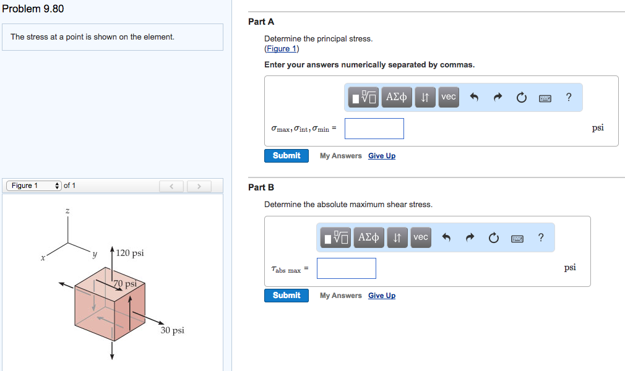Submit the Part A answer
The image size is (625, 371).
click(x=286, y=156)
